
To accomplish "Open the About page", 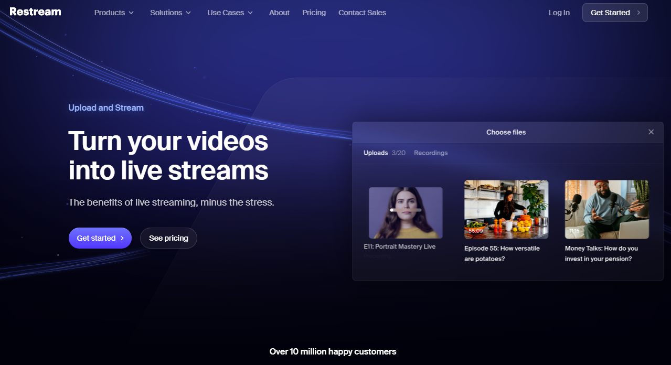I will click(x=279, y=13).
